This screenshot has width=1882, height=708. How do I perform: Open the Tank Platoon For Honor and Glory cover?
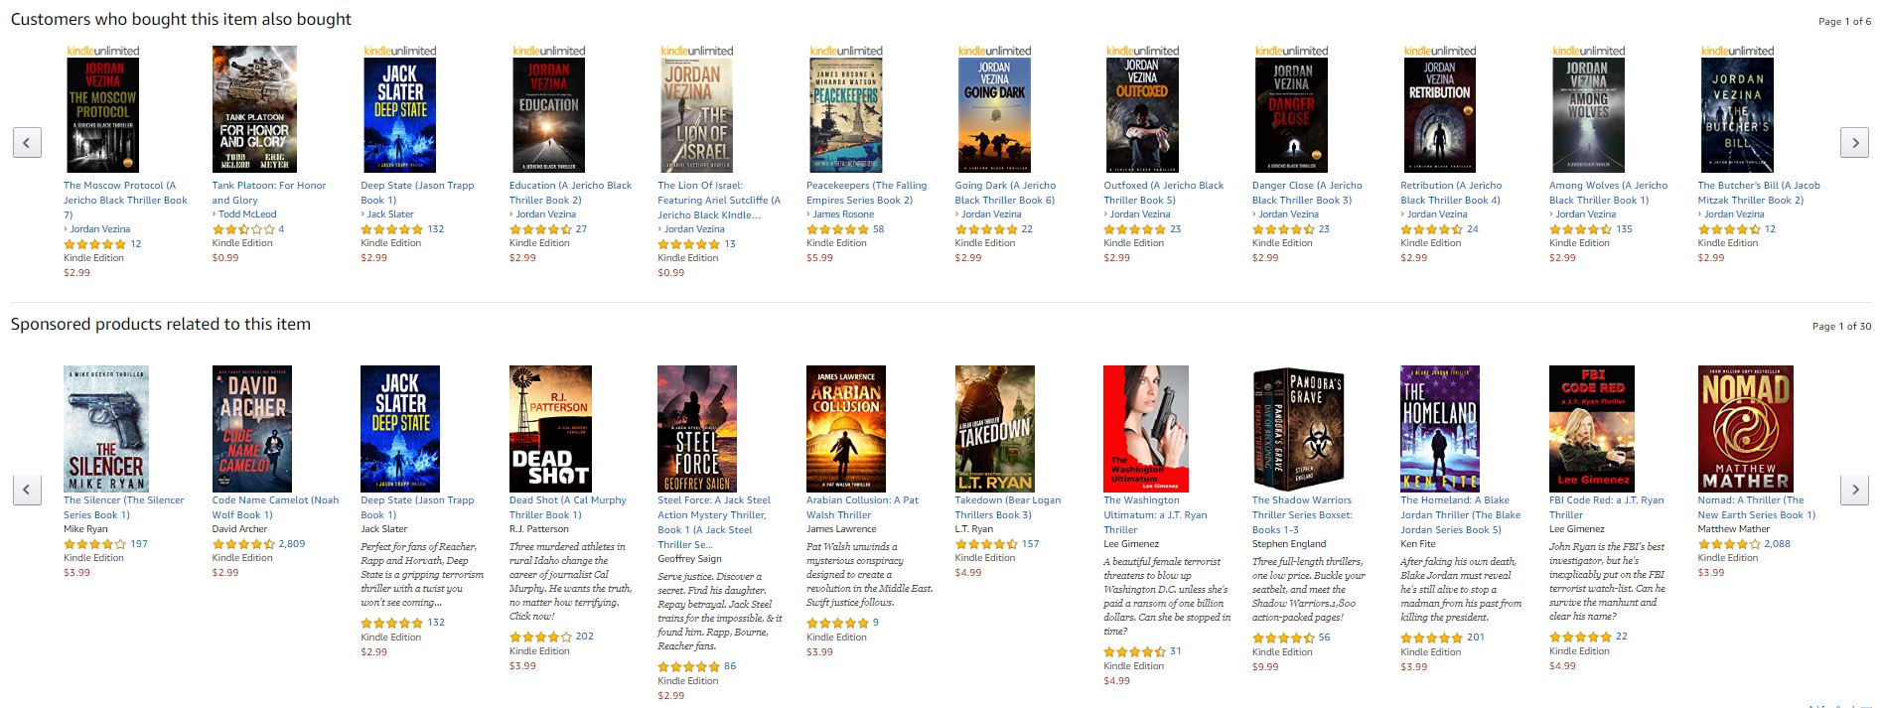(x=254, y=109)
